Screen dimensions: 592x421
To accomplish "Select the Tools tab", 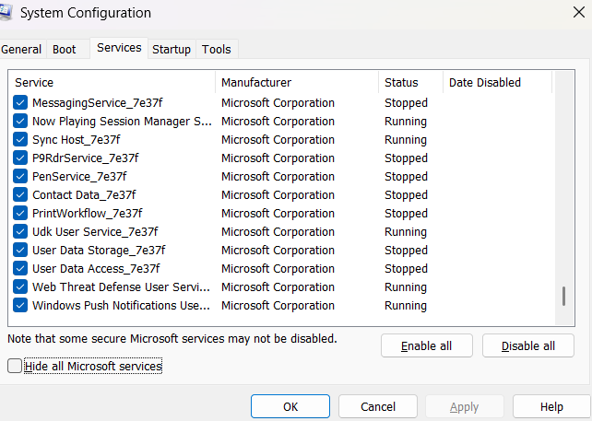I will point(217,49).
